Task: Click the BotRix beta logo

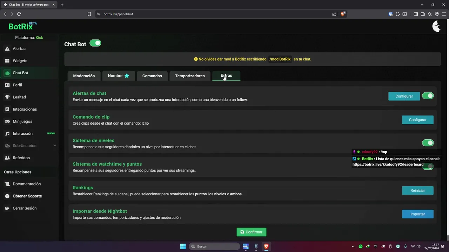Action: [x=22, y=26]
